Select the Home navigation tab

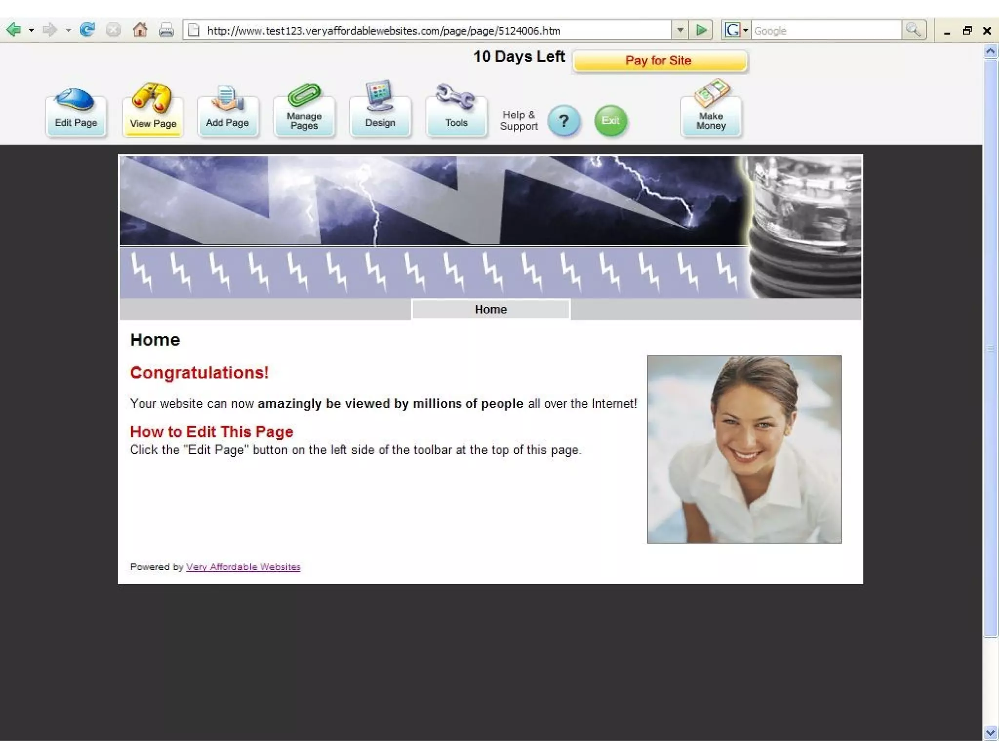pos(491,310)
